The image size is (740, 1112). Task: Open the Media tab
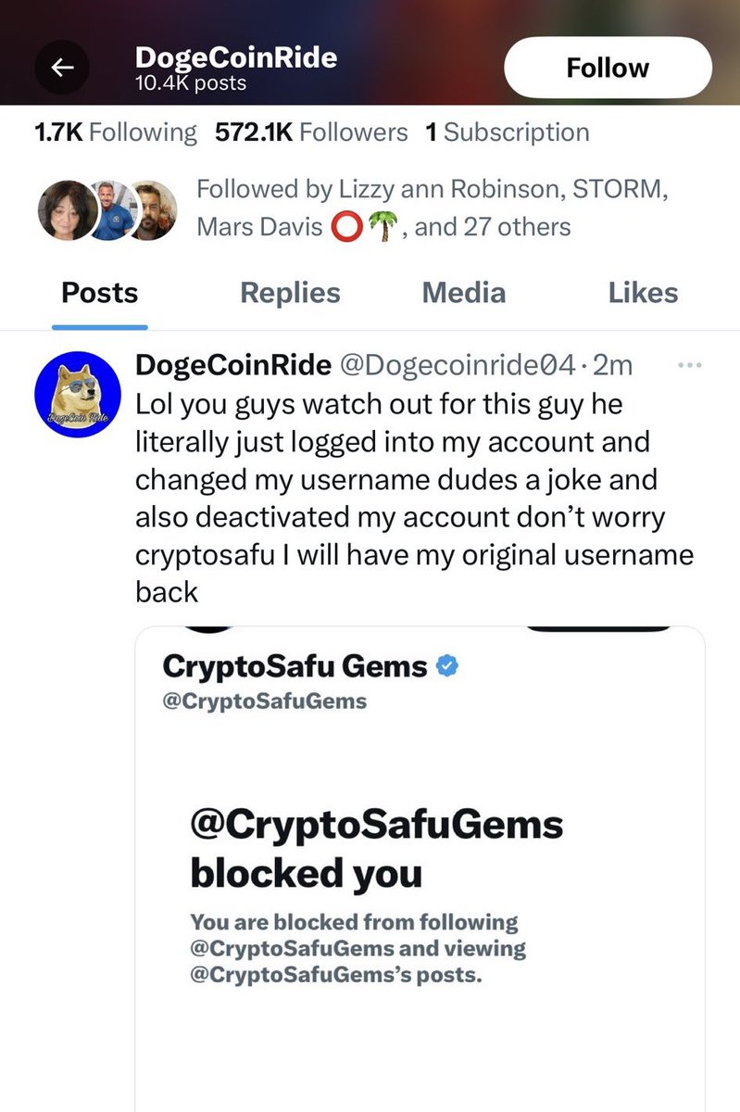464,294
